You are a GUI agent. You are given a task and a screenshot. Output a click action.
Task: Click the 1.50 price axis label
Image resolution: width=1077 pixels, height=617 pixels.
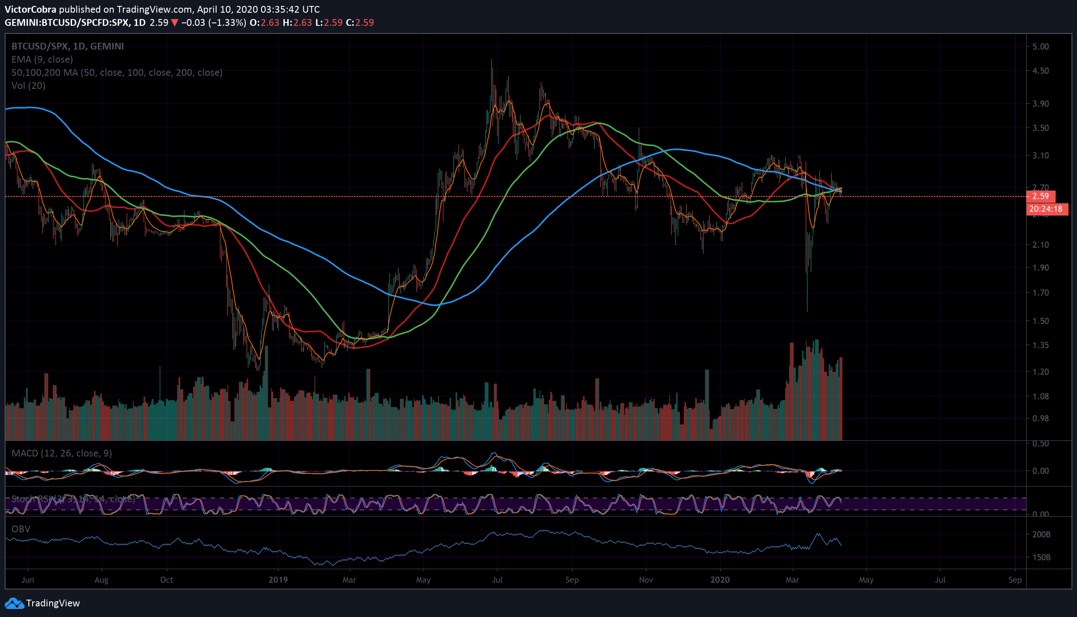click(1041, 321)
